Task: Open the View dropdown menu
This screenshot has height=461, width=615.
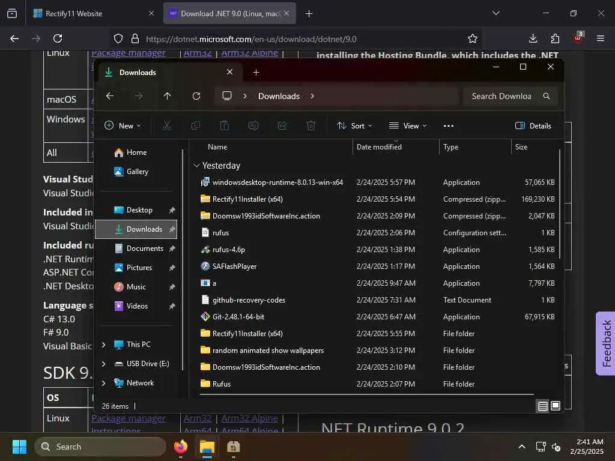Action: click(x=408, y=125)
